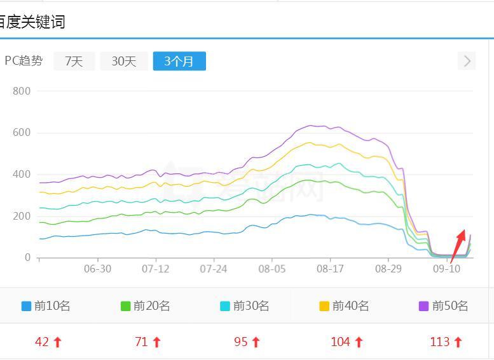This screenshot has width=494, height=360.
Task: Toggle the yellow 前40名 legend swatch
Action: 324,306
